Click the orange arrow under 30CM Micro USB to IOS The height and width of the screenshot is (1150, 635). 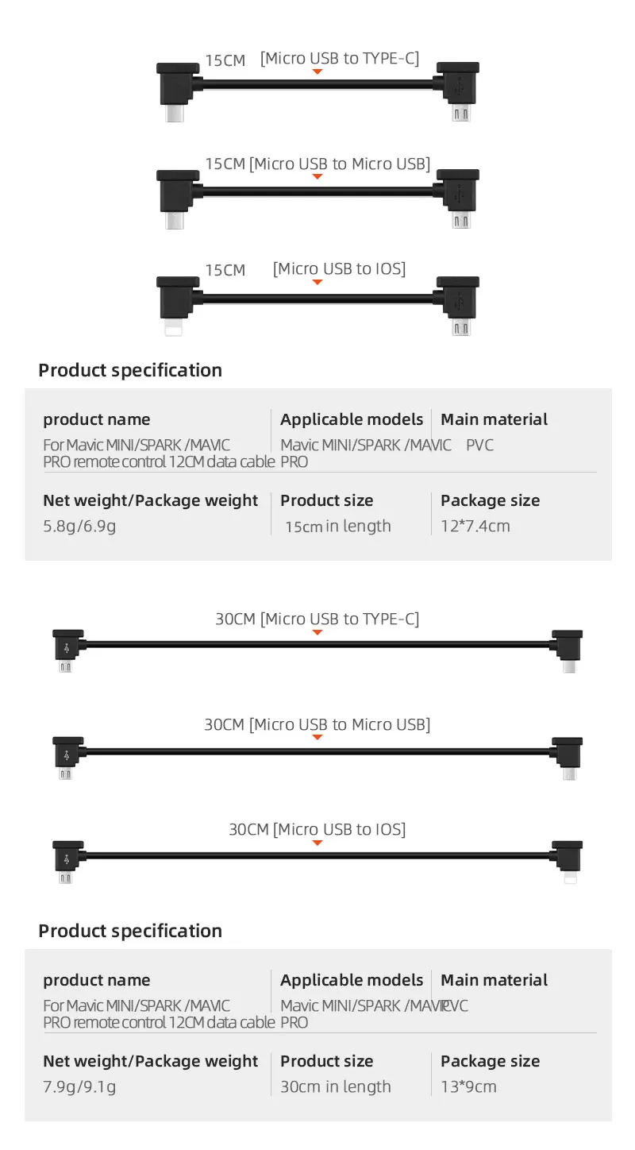(x=317, y=843)
